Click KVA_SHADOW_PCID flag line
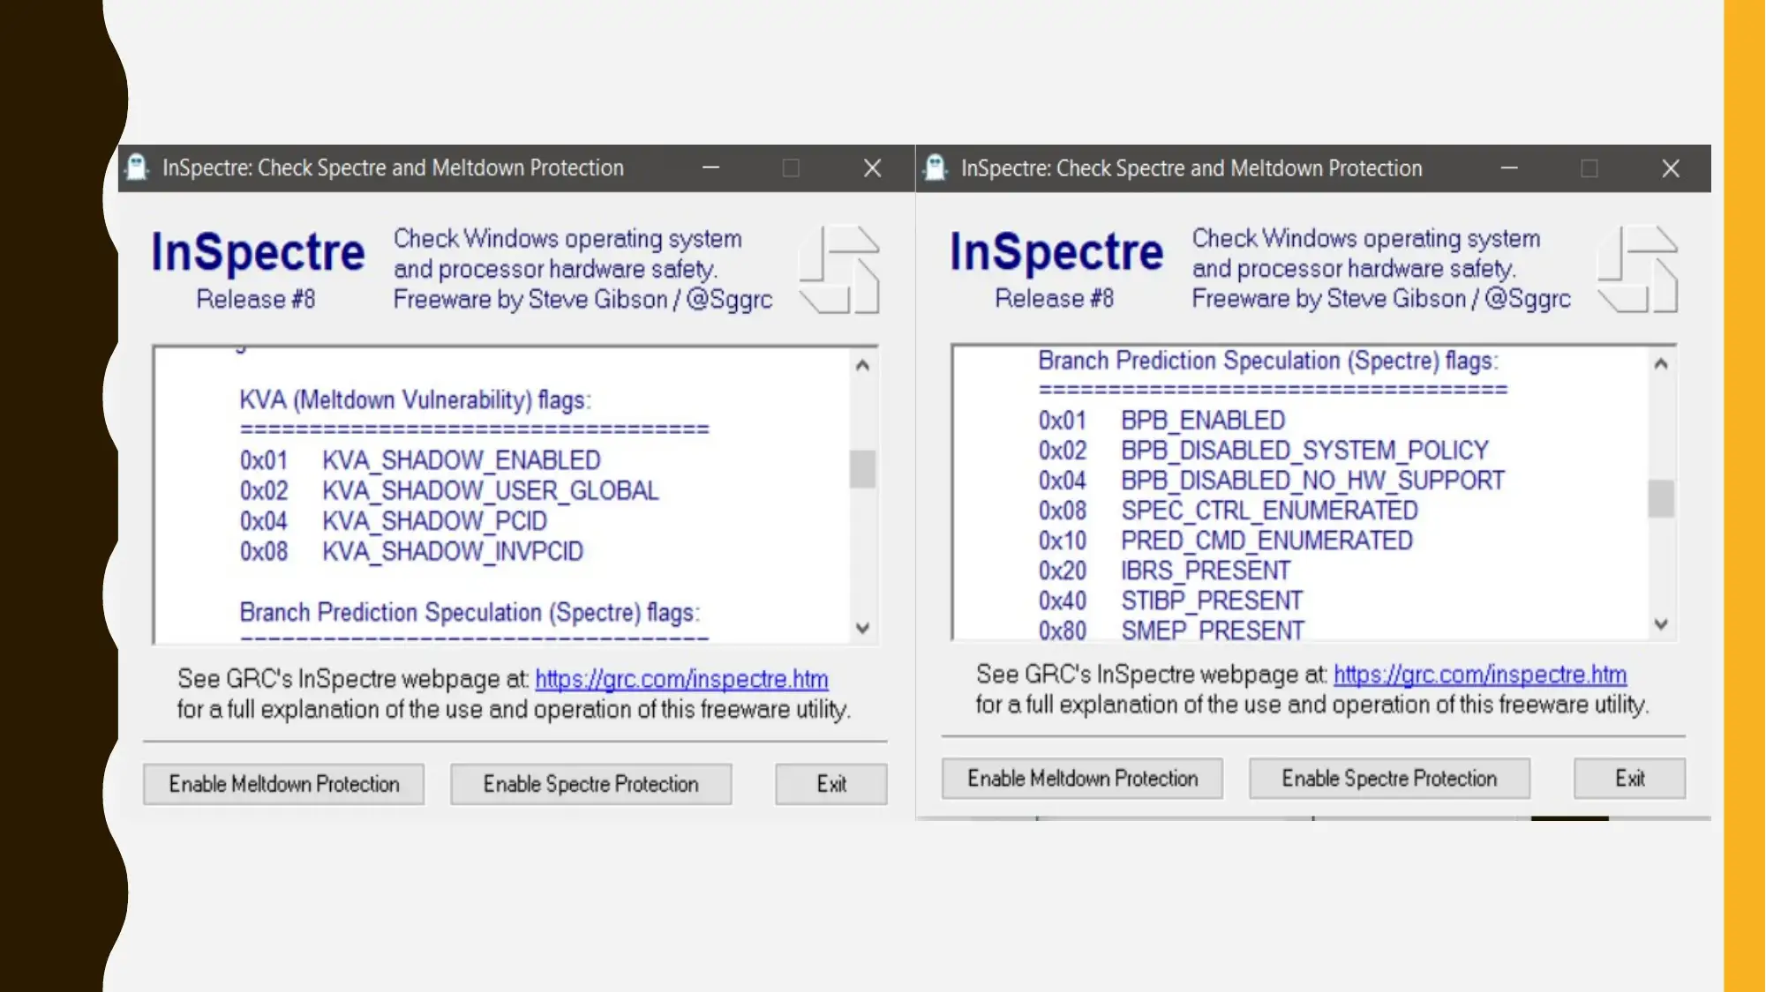The width and height of the screenshot is (1766, 992). 393,521
